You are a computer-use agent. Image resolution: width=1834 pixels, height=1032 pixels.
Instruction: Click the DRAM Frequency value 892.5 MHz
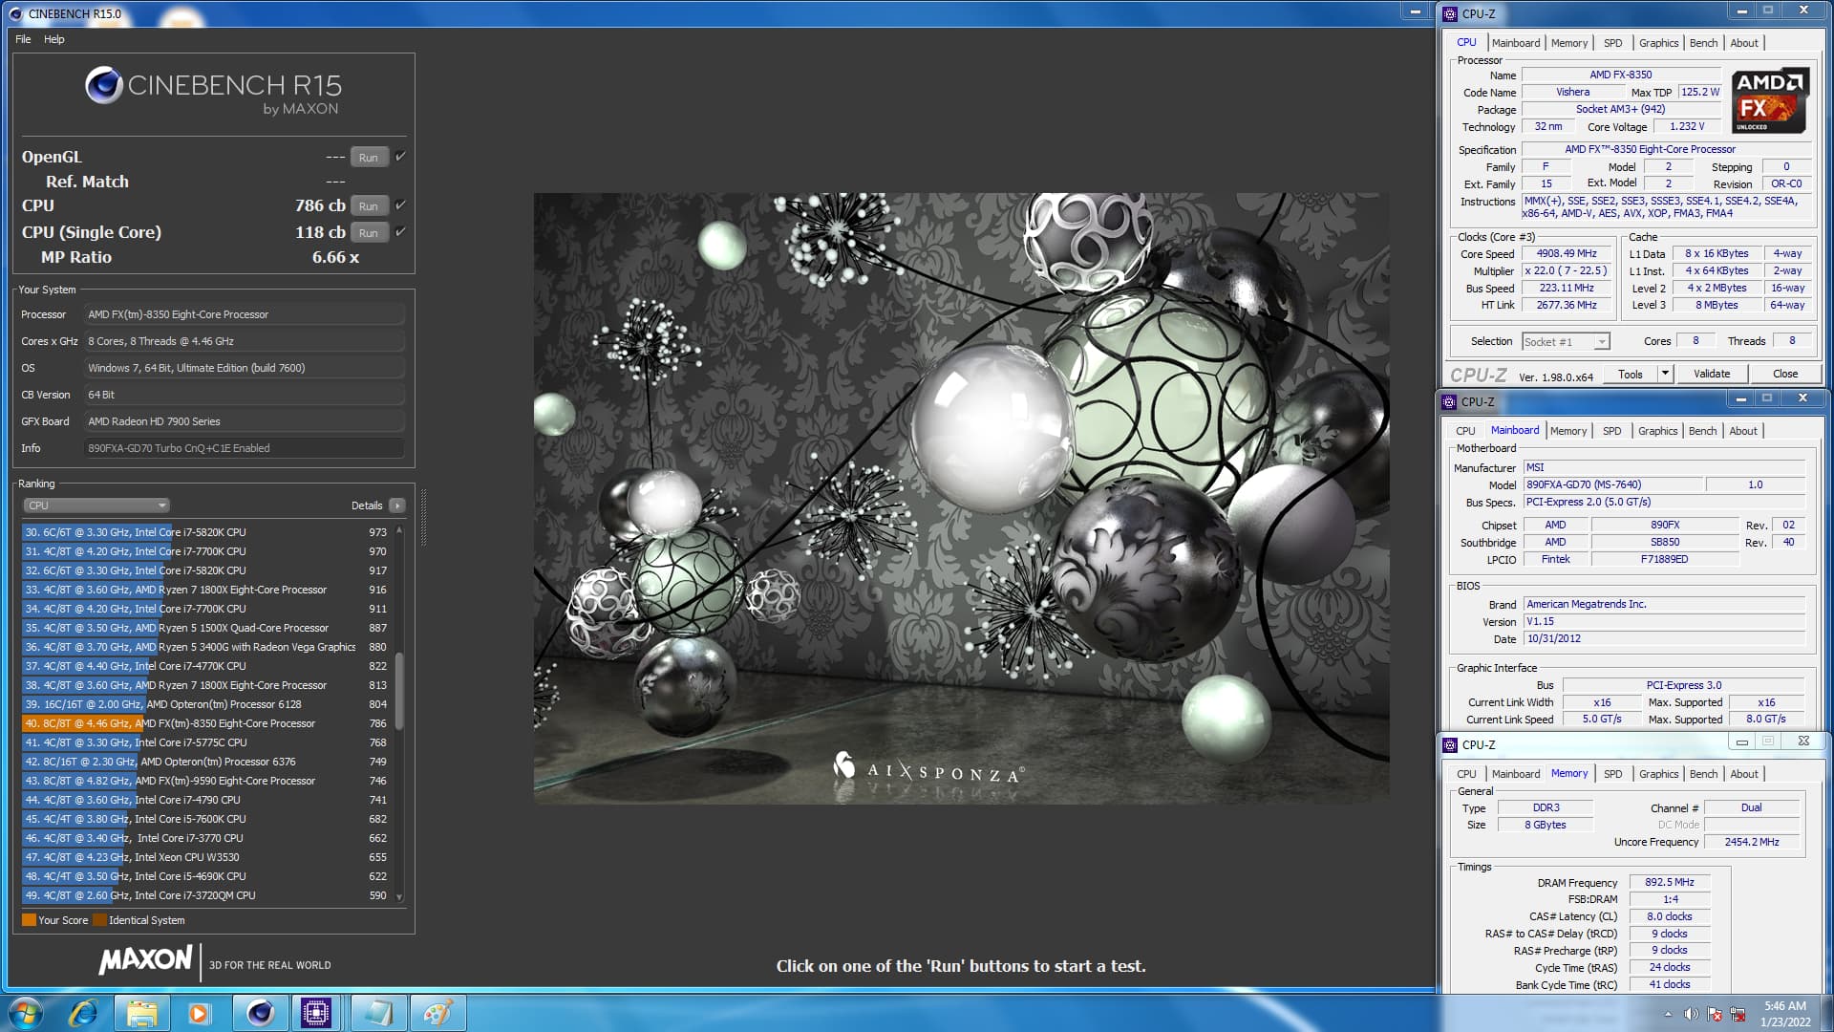click(x=1670, y=882)
